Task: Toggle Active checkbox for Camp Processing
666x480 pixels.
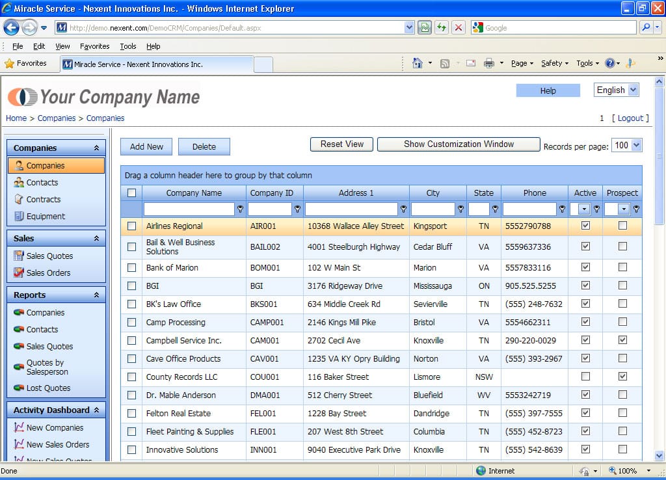Action: (585, 321)
